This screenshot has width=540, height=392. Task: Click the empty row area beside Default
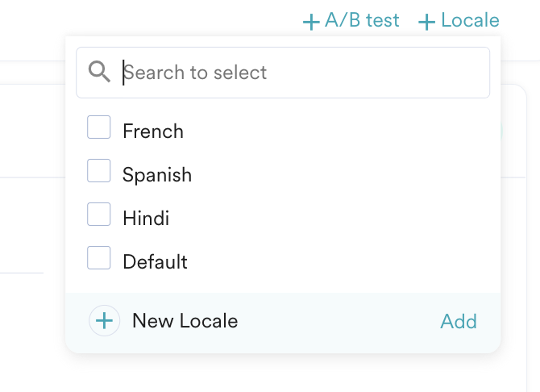tap(339, 261)
